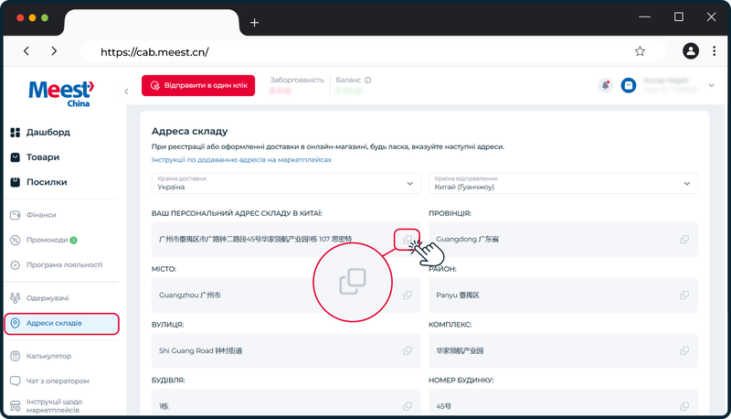The image size is (731, 419).
Task: Click the notification bell icon
Action: (x=605, y=85)
